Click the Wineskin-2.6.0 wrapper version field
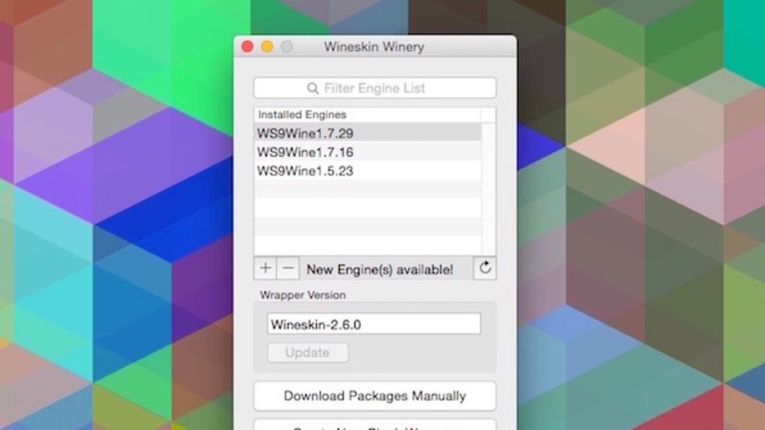 pos(374,324)
